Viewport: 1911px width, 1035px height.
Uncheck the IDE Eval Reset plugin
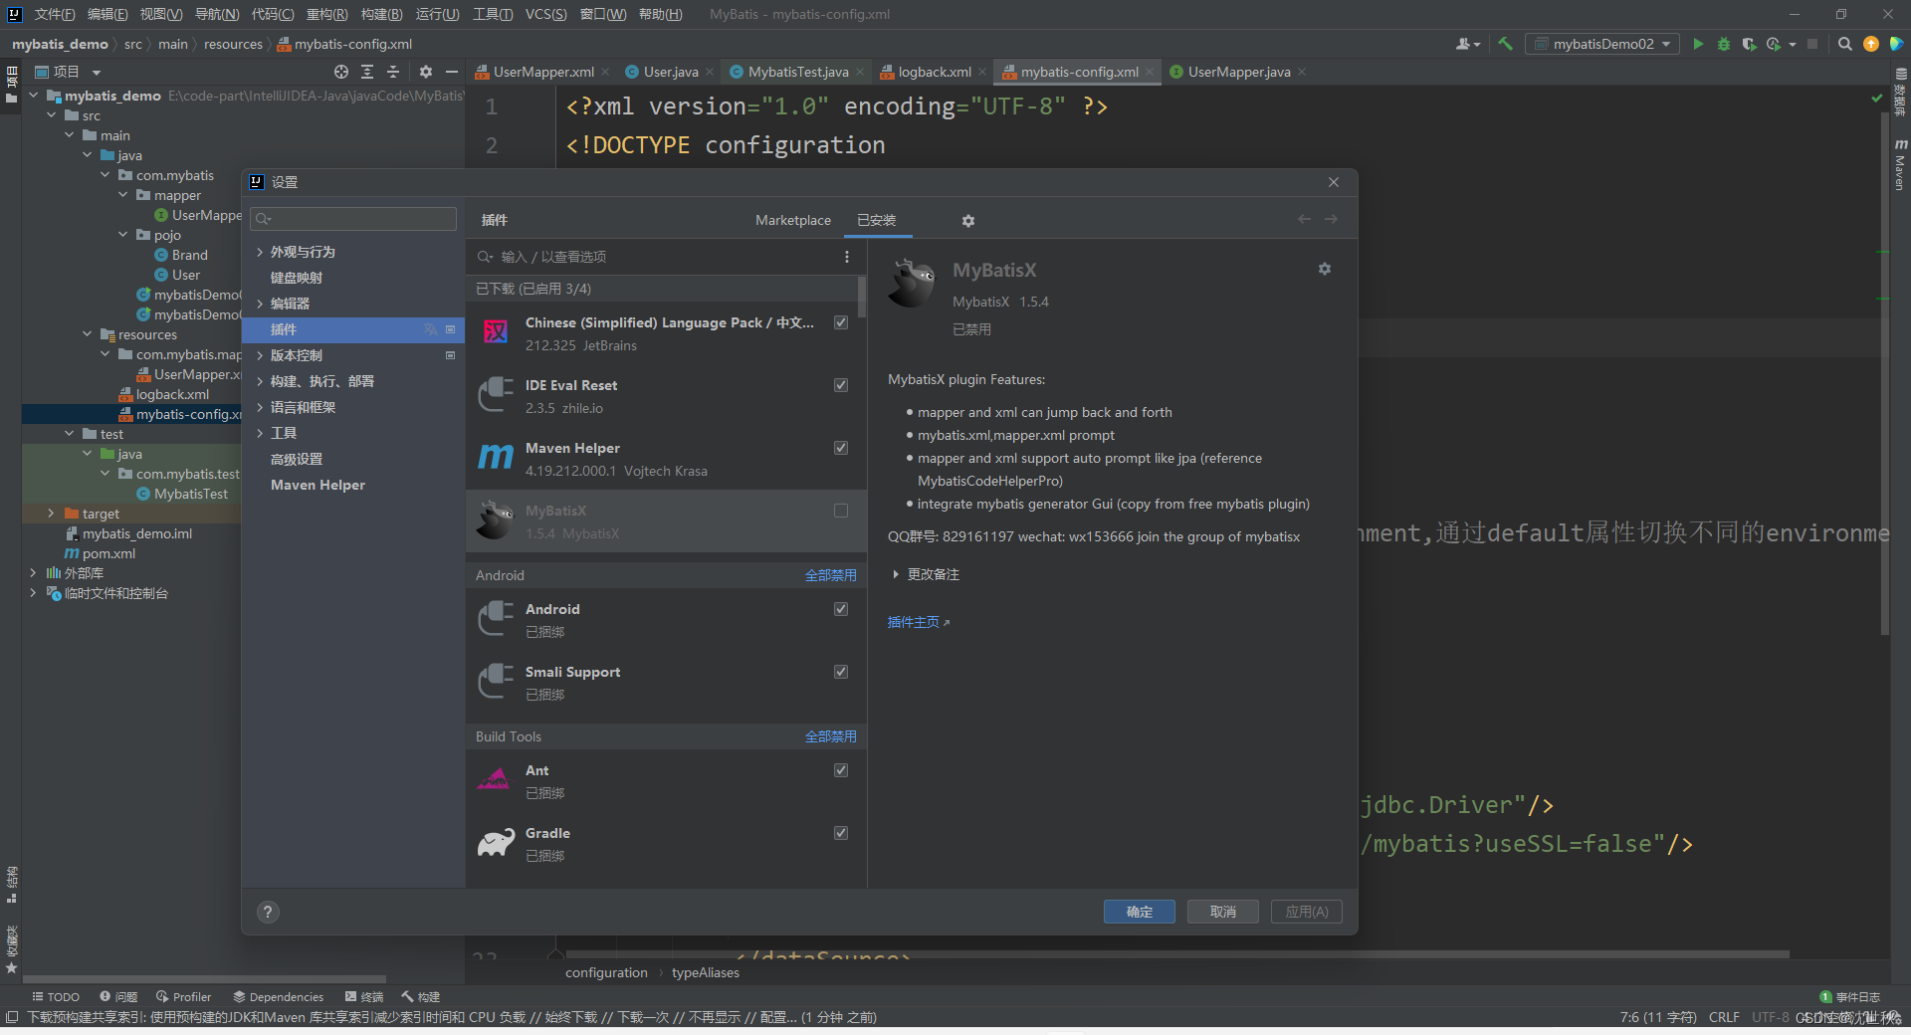pyautogui.click(x=841, y=385)
